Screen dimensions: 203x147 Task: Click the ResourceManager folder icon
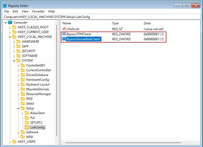(x=23, y=94)
